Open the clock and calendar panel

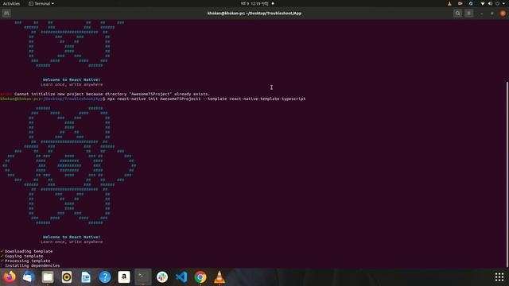[x=254, y=3]
